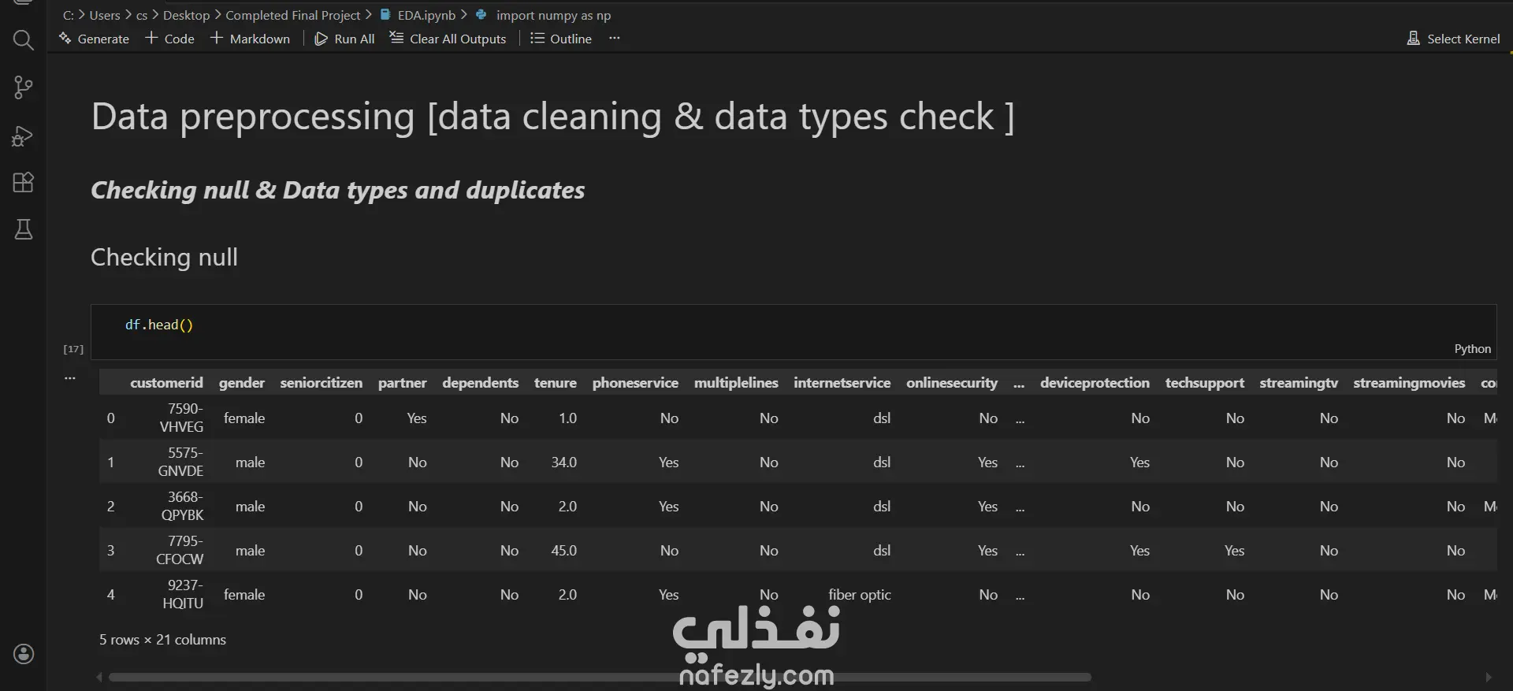This screenshot has height=691, width=1513.
Task: Open the Accounts menu icon
Action: click(x=24, y=654)
